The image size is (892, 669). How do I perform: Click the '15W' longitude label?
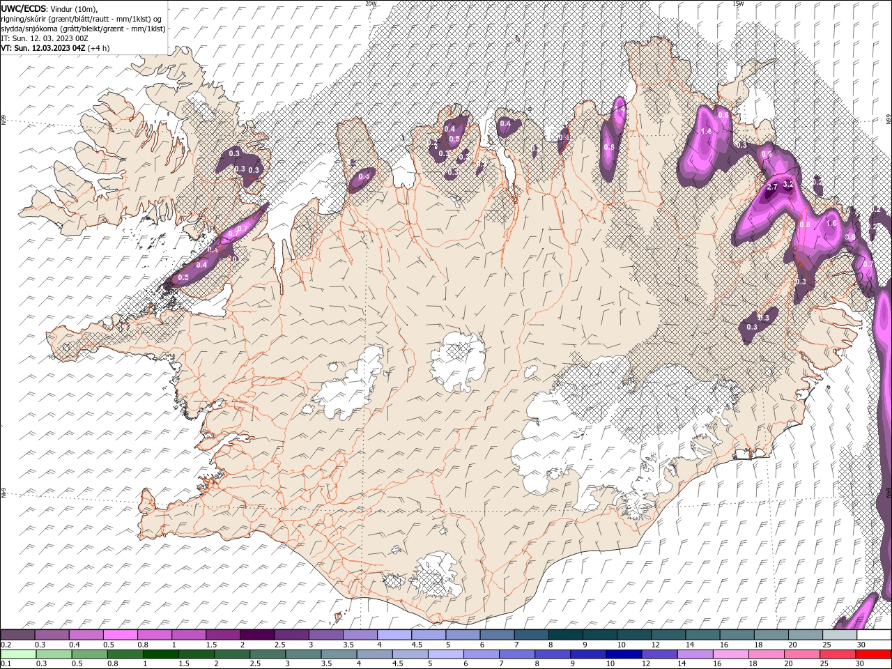[x=738, y=3]
